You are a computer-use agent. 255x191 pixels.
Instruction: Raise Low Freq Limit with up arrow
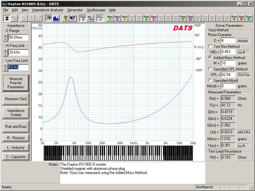coord(6,65)
